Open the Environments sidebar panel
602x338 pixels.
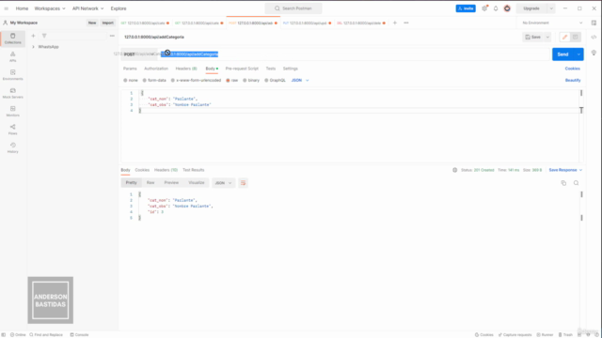pyautogui.click(x=12, y=75)
